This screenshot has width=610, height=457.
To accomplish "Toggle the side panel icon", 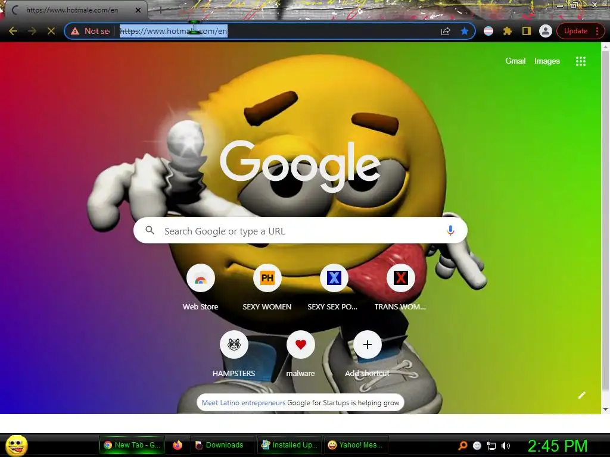I will (x=527, y=31).
